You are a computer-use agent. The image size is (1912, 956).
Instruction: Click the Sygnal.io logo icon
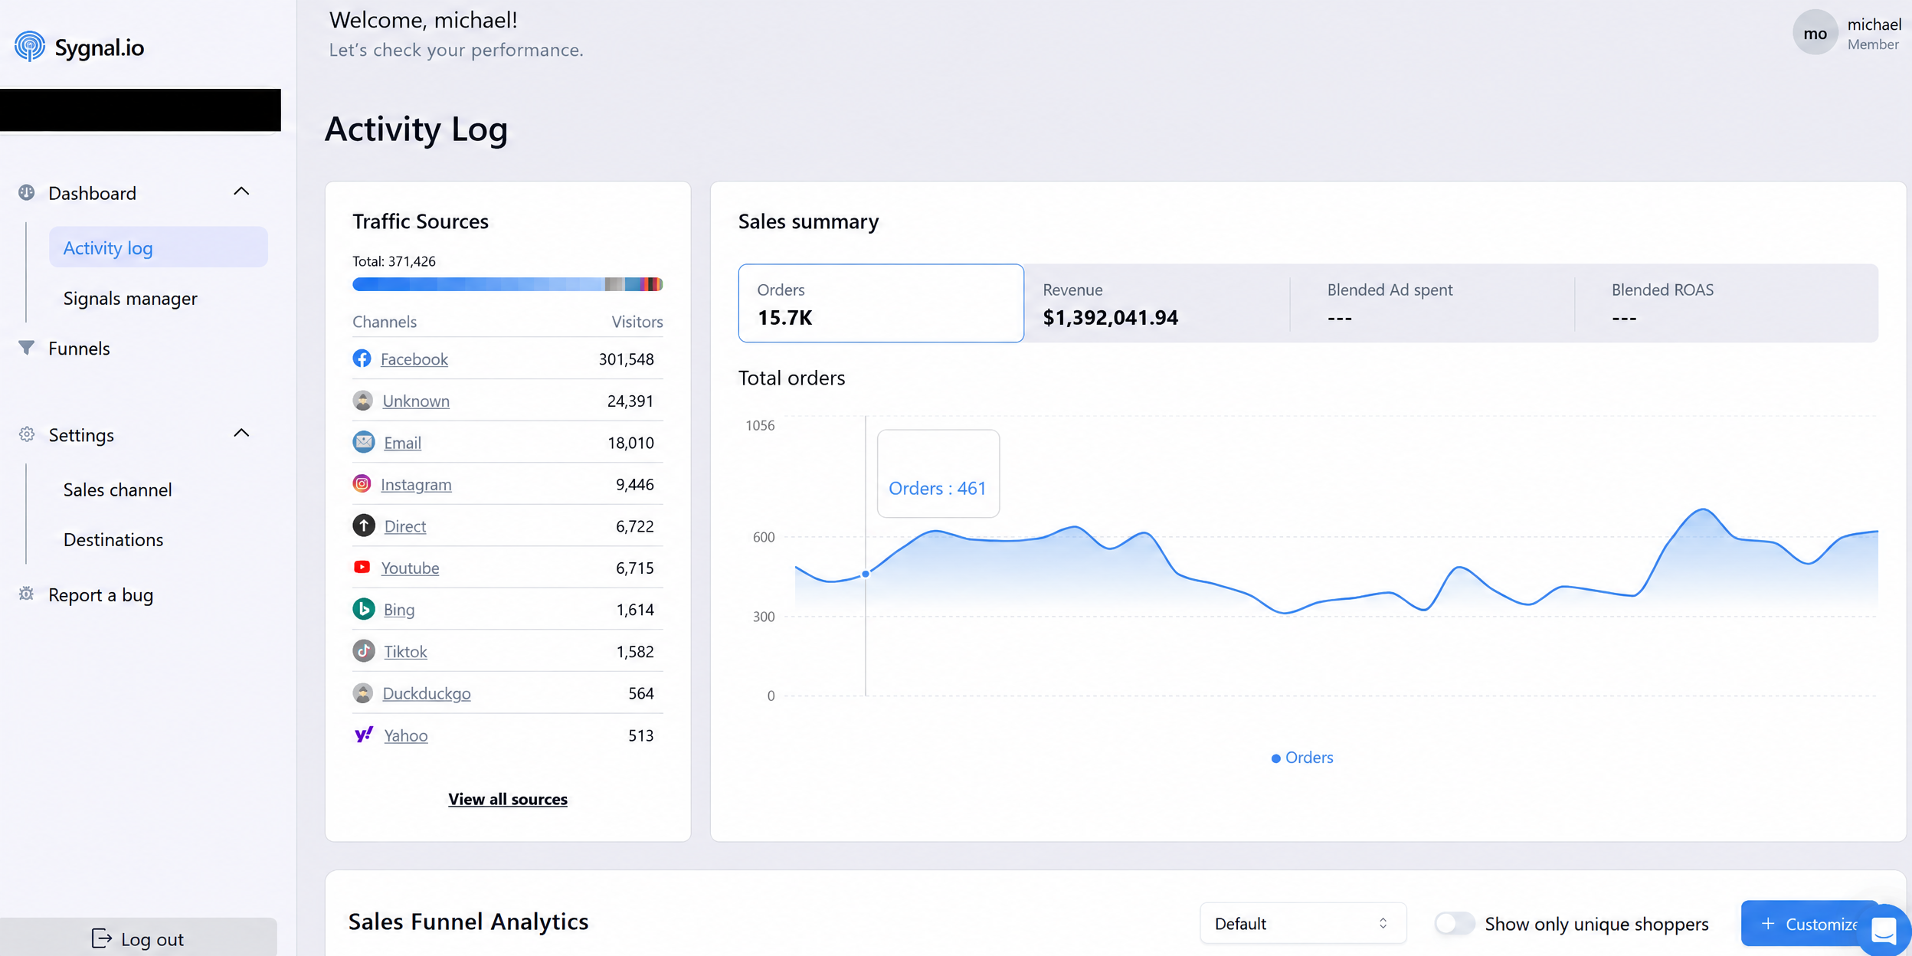(30, 47)
